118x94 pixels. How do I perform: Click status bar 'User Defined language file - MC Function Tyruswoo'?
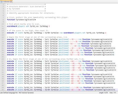[x=17, y=93]
